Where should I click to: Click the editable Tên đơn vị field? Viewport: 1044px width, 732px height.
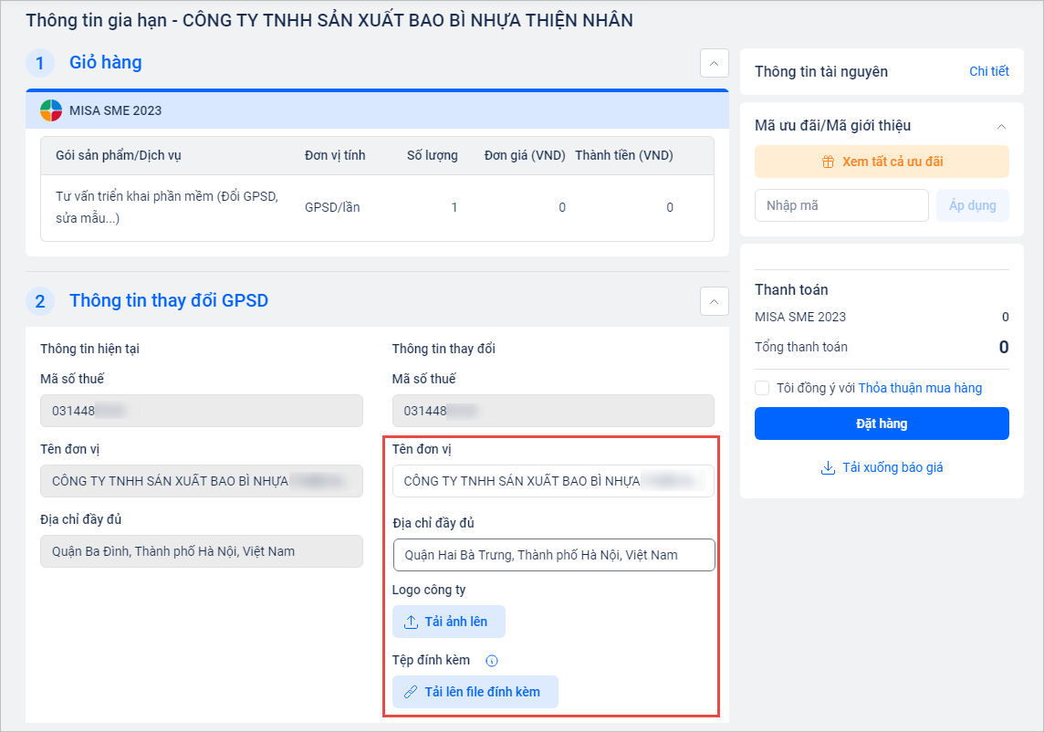pos(553,481)
